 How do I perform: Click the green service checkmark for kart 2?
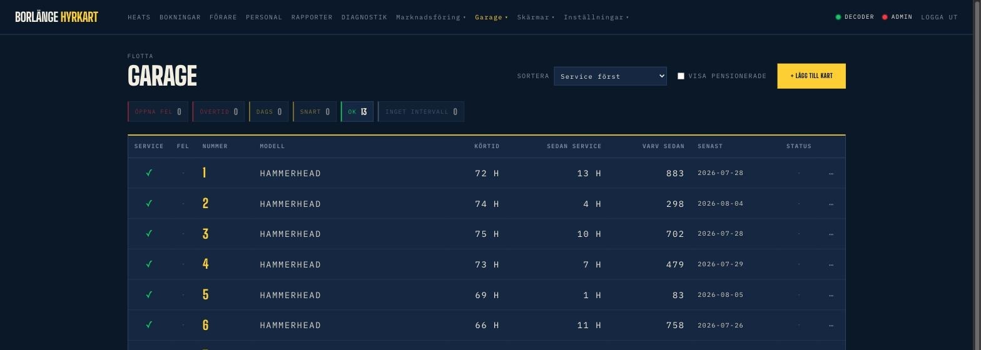point(149,204)
